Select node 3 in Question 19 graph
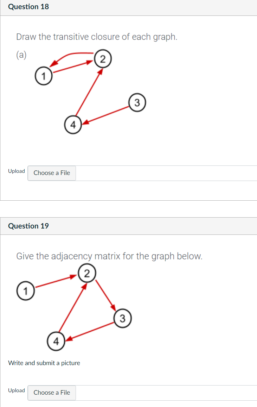The height and width of the screenshot is (407, 257). [x=122, y=318]
